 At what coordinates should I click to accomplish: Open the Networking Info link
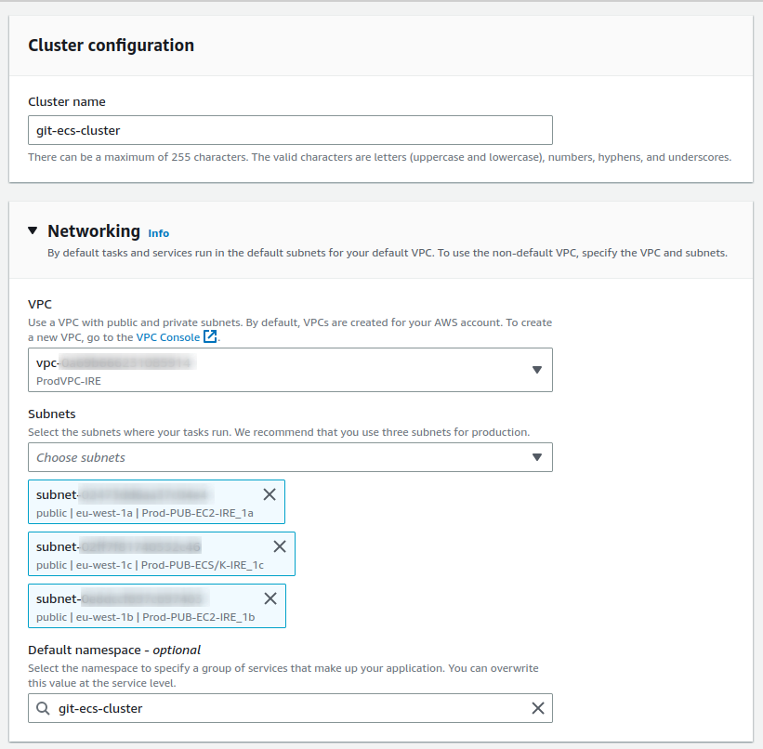(159, 233)
